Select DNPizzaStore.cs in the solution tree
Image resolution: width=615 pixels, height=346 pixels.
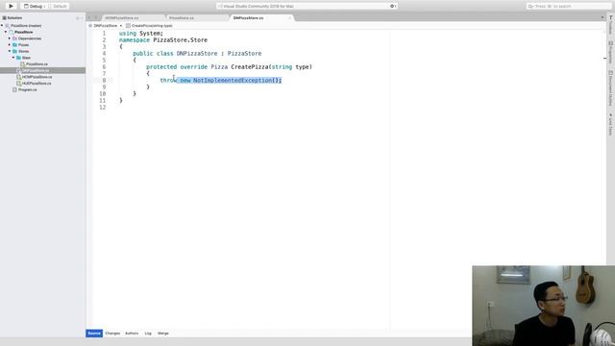pyautogui.click(x=36, y=70)
